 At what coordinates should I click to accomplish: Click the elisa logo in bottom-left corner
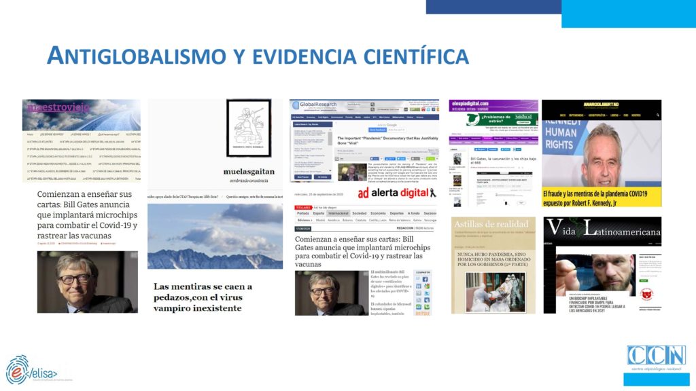tap(31, 370)
